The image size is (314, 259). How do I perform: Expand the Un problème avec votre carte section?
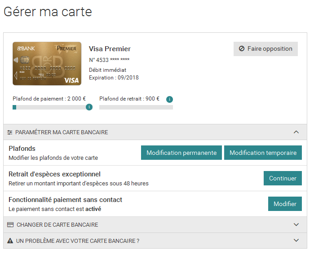tap(296, 241)
